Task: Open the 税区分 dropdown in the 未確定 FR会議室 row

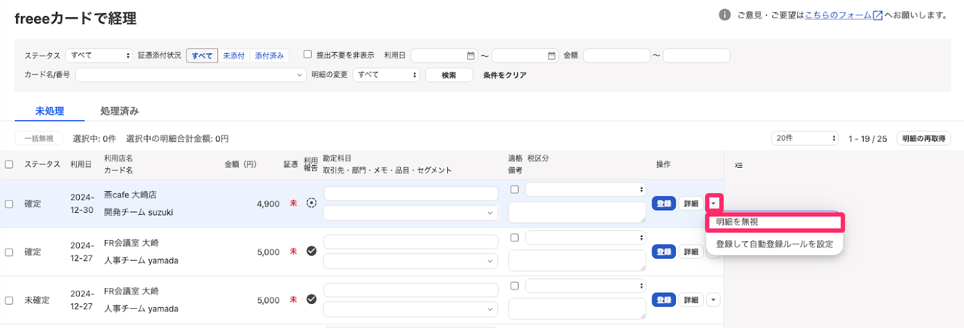Action: [585, 286]
